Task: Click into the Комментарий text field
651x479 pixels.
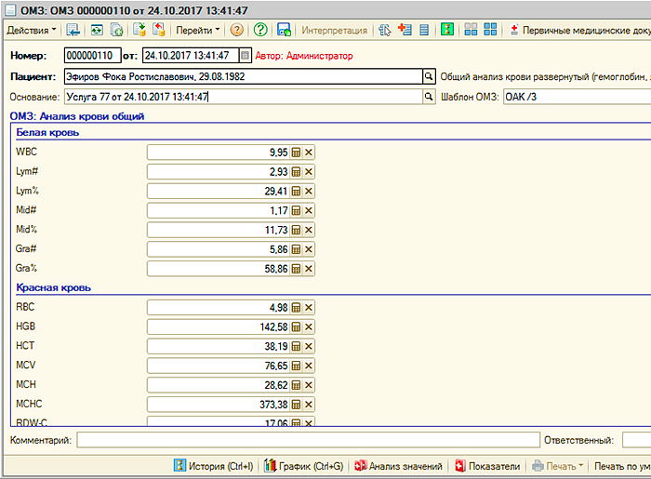Action: click(307, 440)
